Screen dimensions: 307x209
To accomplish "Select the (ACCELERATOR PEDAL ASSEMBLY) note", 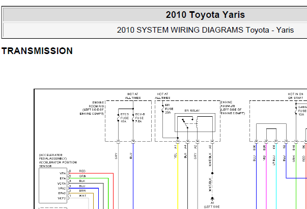I will (x=53, y=156).
